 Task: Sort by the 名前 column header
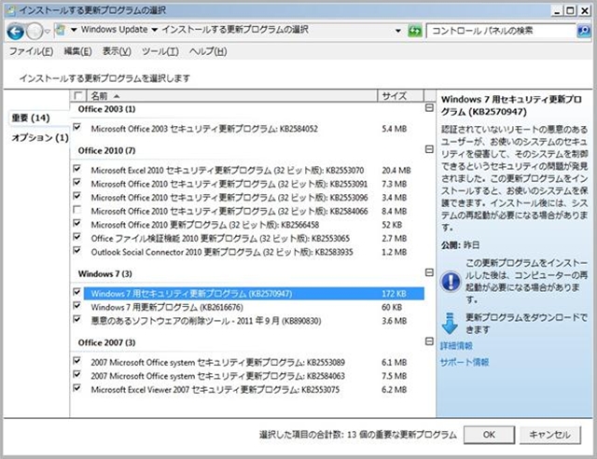tap(232, 95)
